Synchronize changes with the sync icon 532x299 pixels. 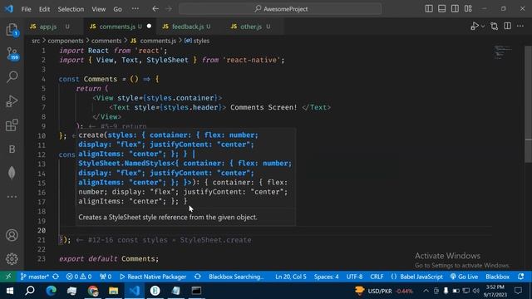tap(56, 277)
